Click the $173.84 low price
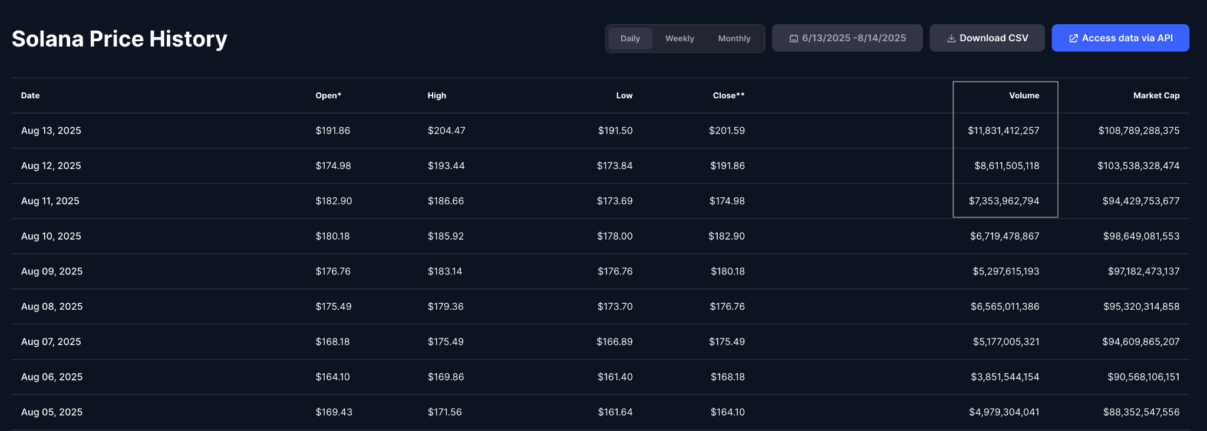The image size is (1207, 431). point(615,166)
